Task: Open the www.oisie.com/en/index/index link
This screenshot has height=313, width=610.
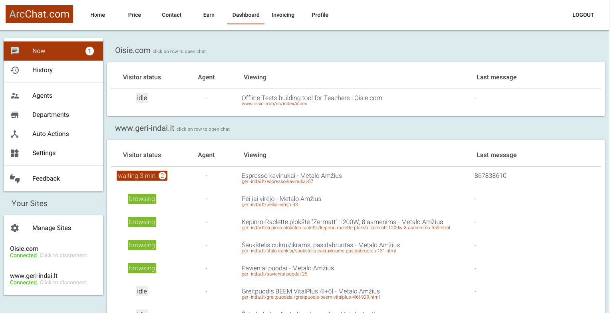Action: 274,104
